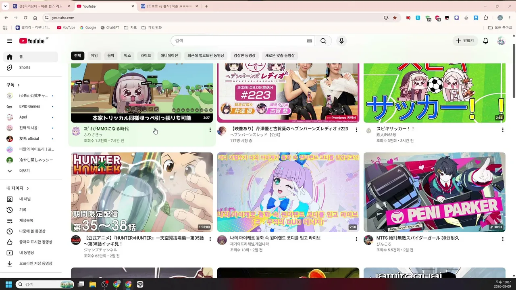Open Chrome Extensions puzzle icon

(486, 18)
